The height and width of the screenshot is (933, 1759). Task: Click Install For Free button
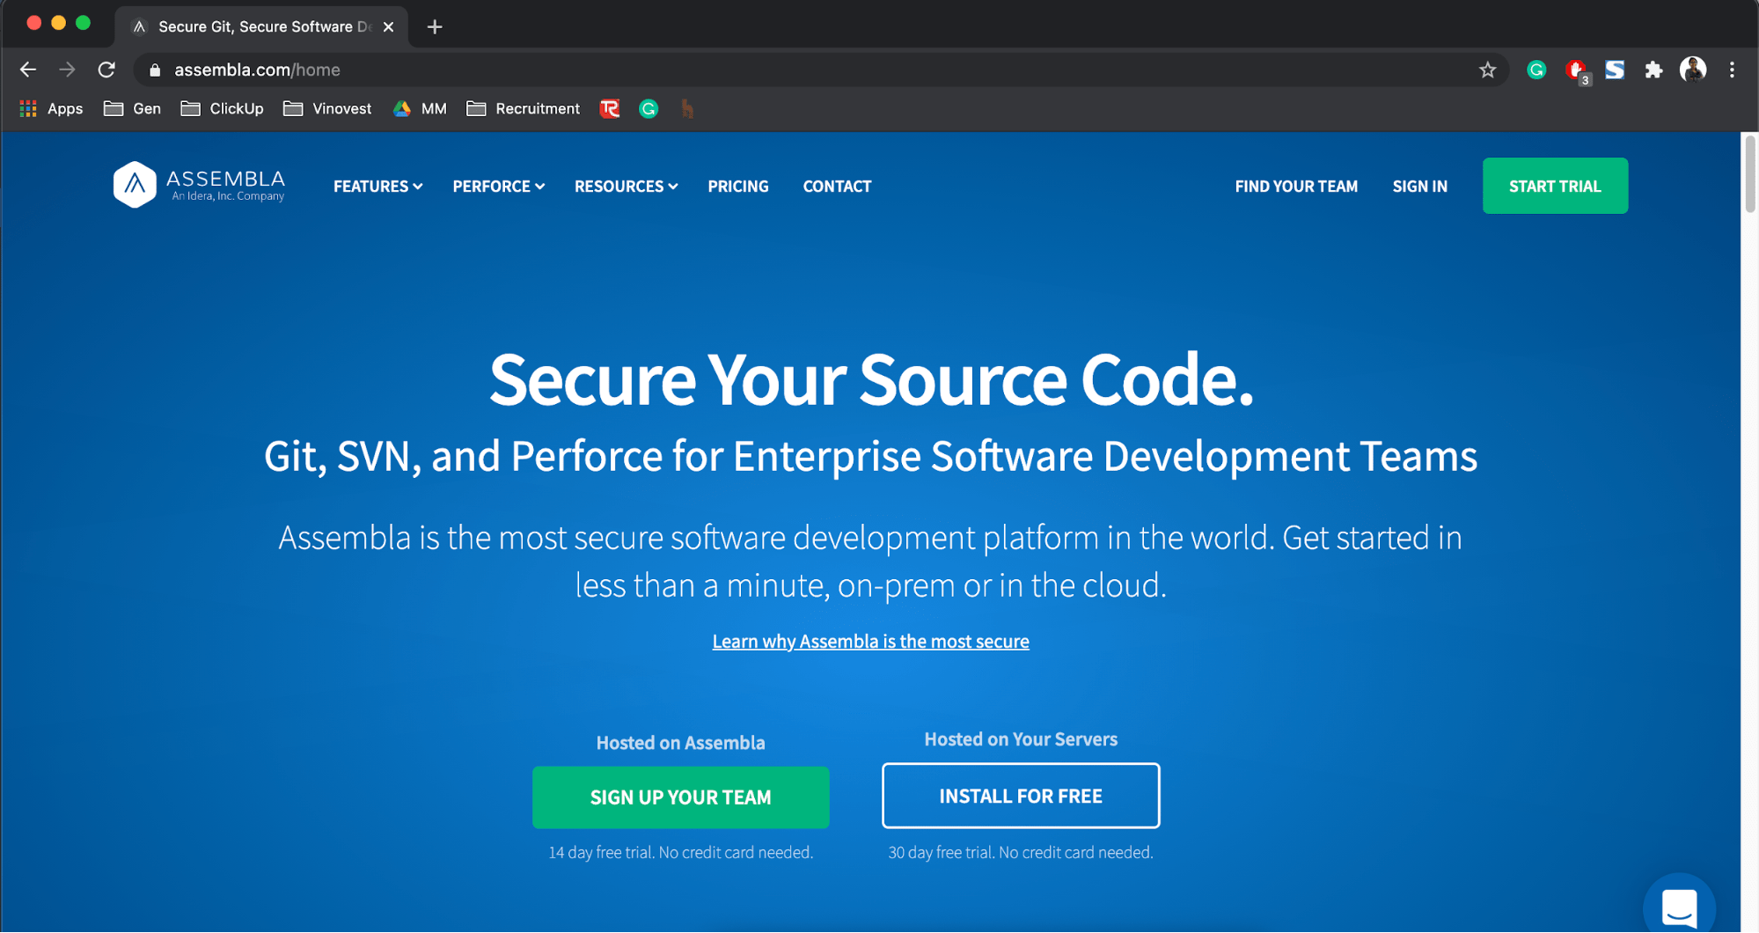pos(1021,796)
